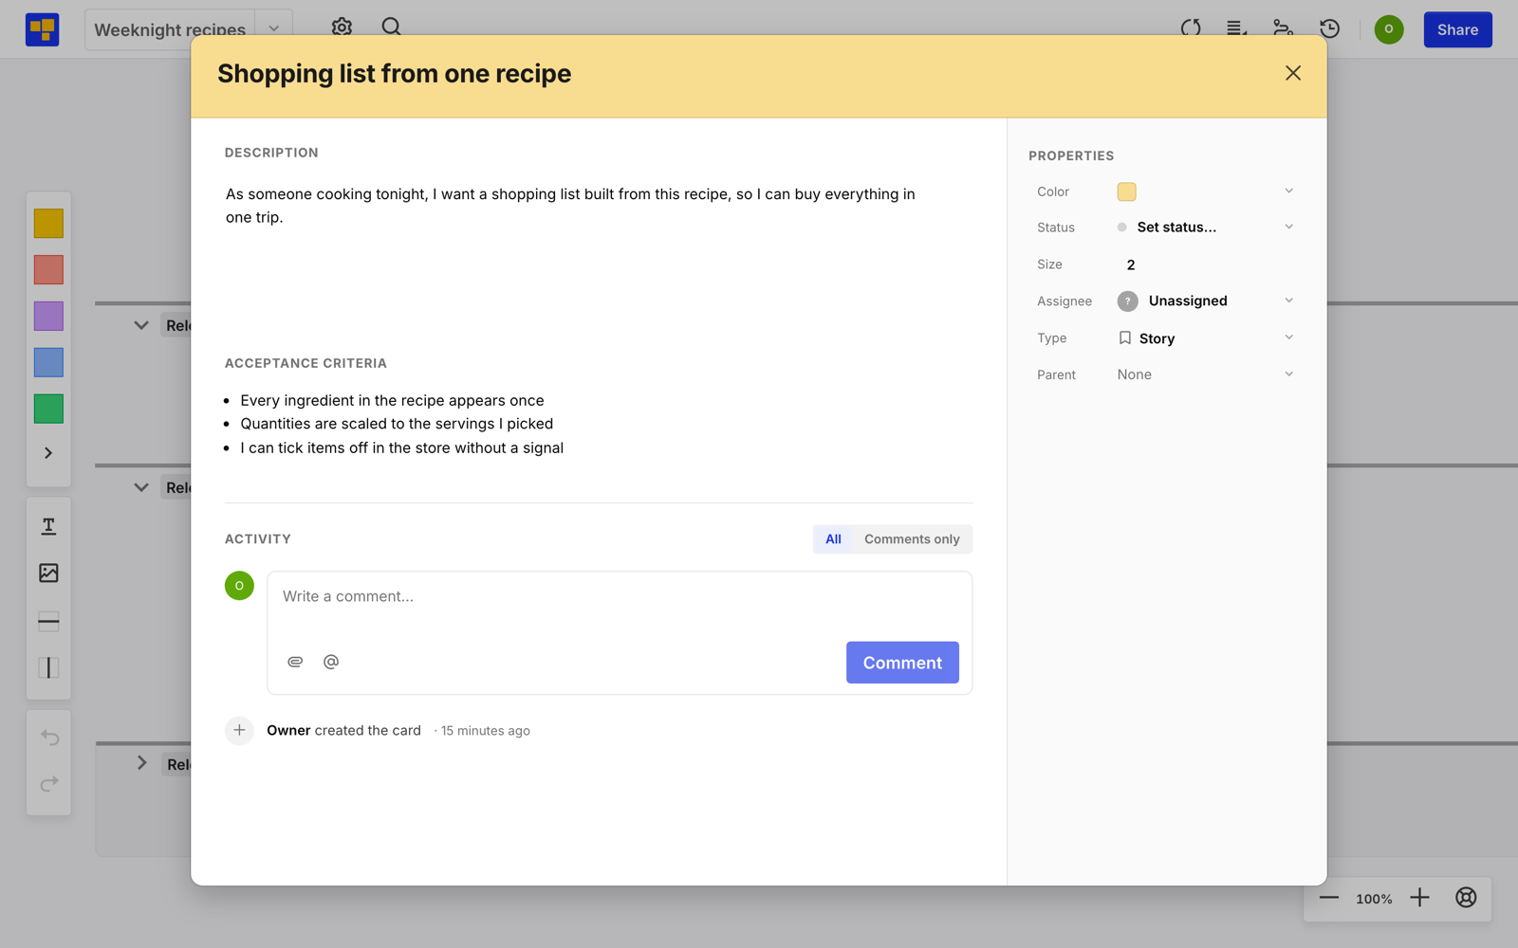Image resolution: width=1518 pixels, height=948 pixels.
Task: Click the plus icon beside Owner activity entry
Action: (239, 730)
